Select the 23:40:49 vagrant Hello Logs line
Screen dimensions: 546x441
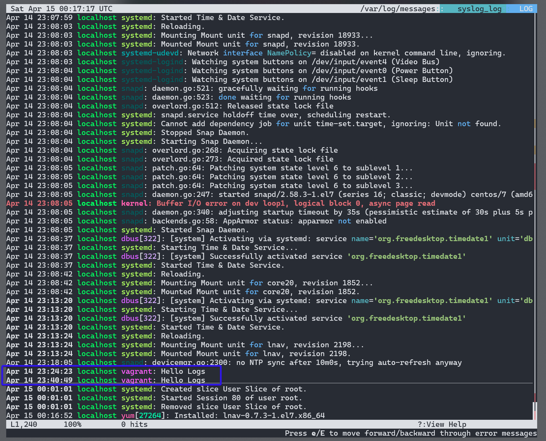click(x=106, y=380)
